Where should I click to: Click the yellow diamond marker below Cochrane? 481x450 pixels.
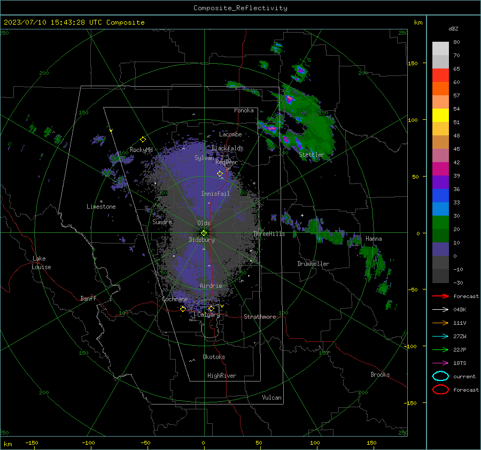pyautogui.click(x=183, y=309)
